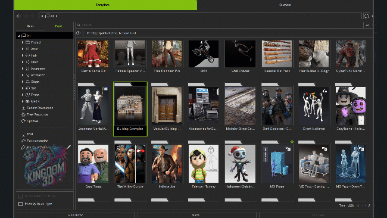This screenshot has width=387, height=218.
Task: Go back with the left arrow icon
Action: [x=18, y=16]
